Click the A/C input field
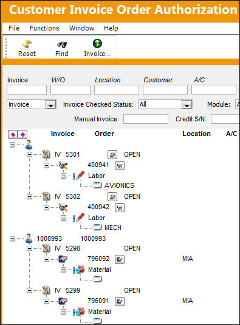 [214, 90]
